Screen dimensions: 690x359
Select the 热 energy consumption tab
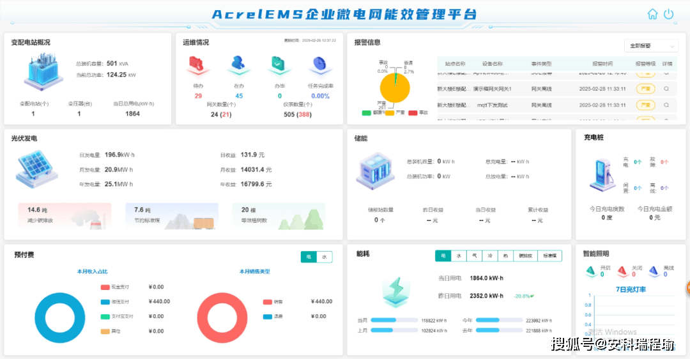(505, 256)
